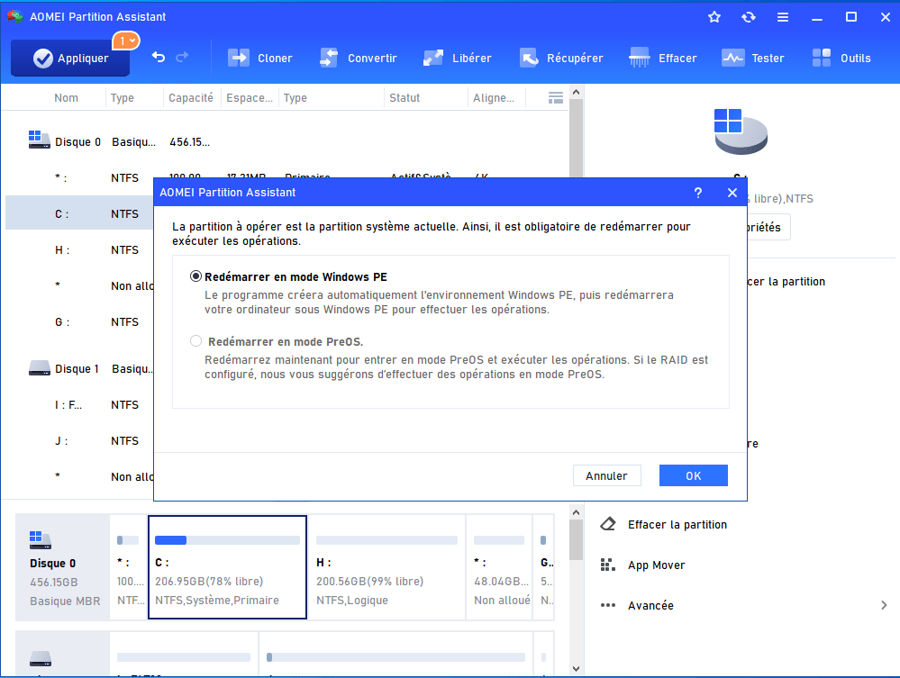Click the dialog help question mark
Viewport: 900px width, 678px height.
698,193
